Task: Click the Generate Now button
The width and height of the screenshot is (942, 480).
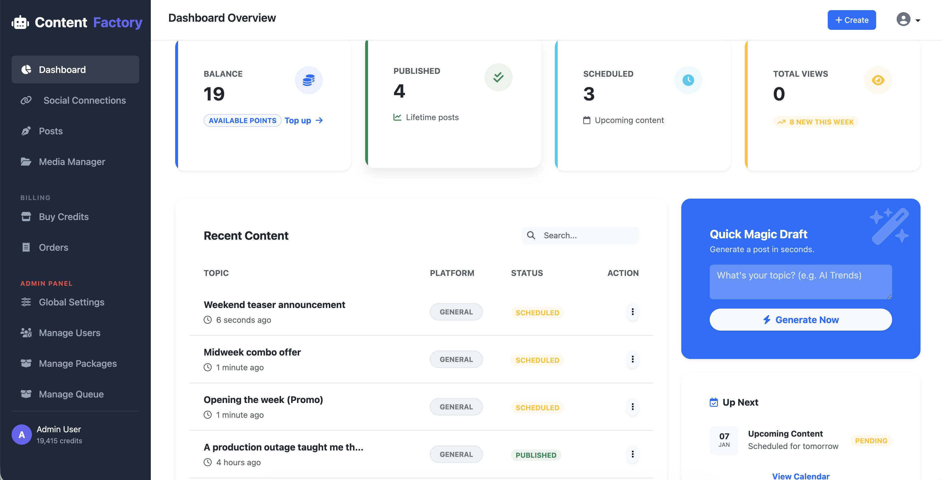Action: click(x=800, y=320)
